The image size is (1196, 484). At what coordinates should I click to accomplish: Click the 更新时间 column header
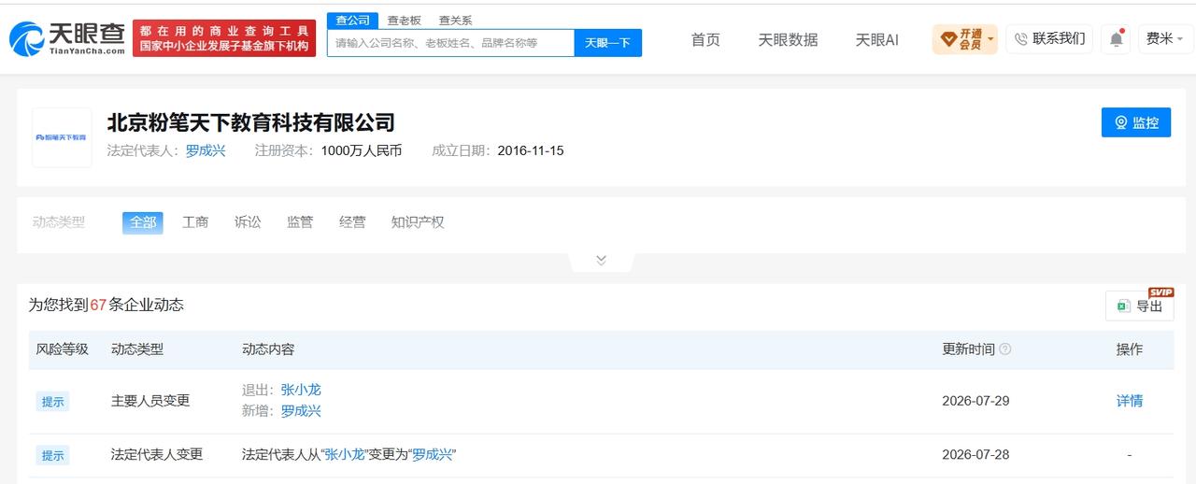[x=968, y=349]
